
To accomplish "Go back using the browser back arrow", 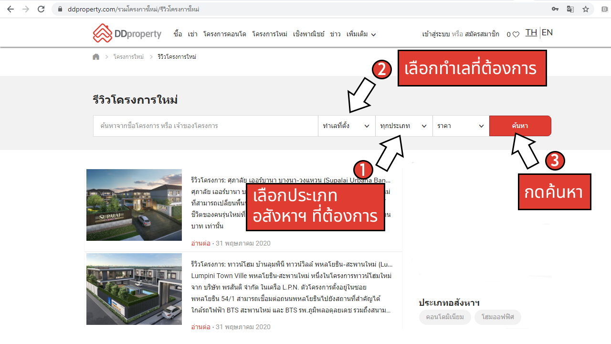I will (11, 9).
